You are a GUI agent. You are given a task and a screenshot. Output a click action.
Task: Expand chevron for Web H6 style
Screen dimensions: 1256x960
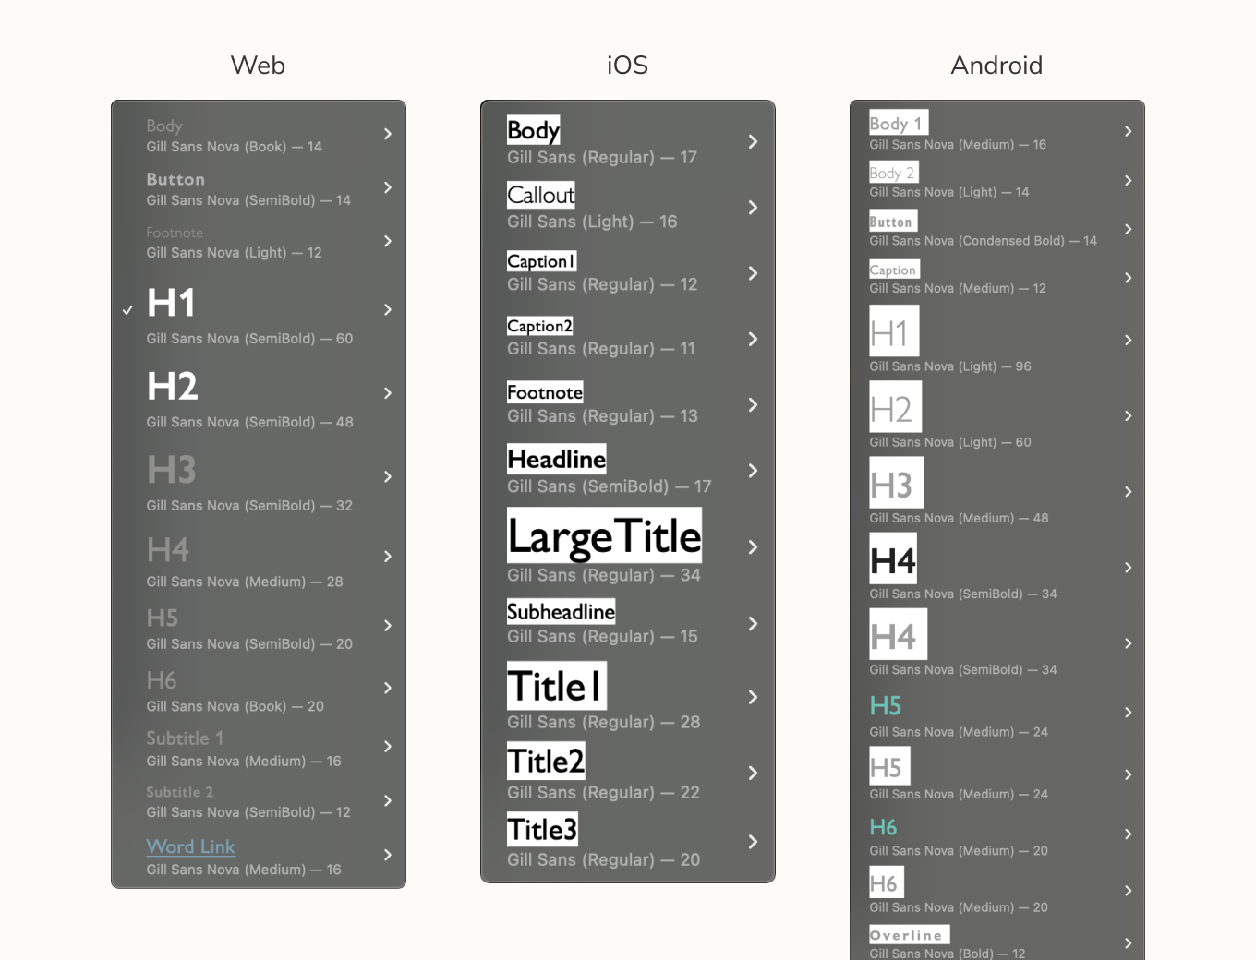click(388, 688)
